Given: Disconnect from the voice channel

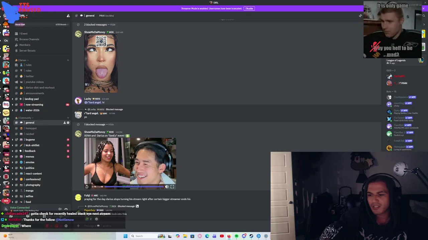Looking at the screenshot, I should tap(66, 209).
